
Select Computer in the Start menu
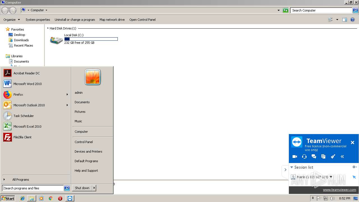(81, 132)
